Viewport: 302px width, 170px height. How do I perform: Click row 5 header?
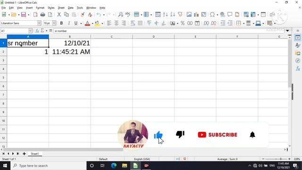pyautogui.click(x=3, y=77)
